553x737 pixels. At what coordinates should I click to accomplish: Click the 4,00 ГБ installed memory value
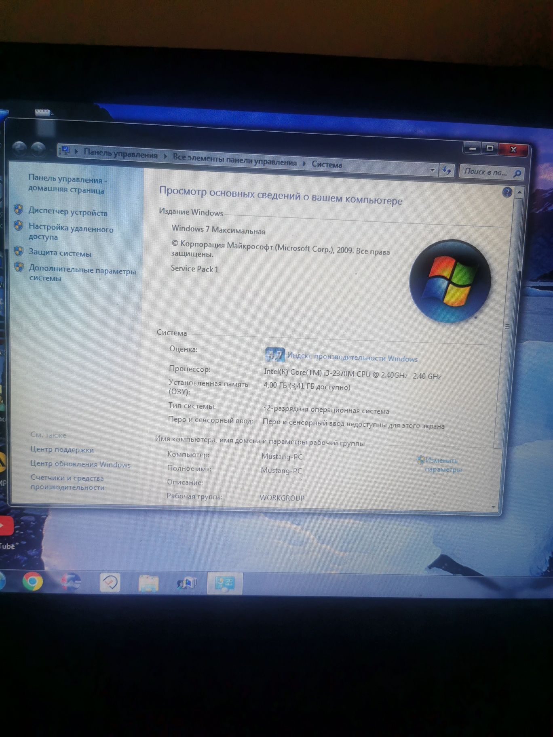pos(307,386)
